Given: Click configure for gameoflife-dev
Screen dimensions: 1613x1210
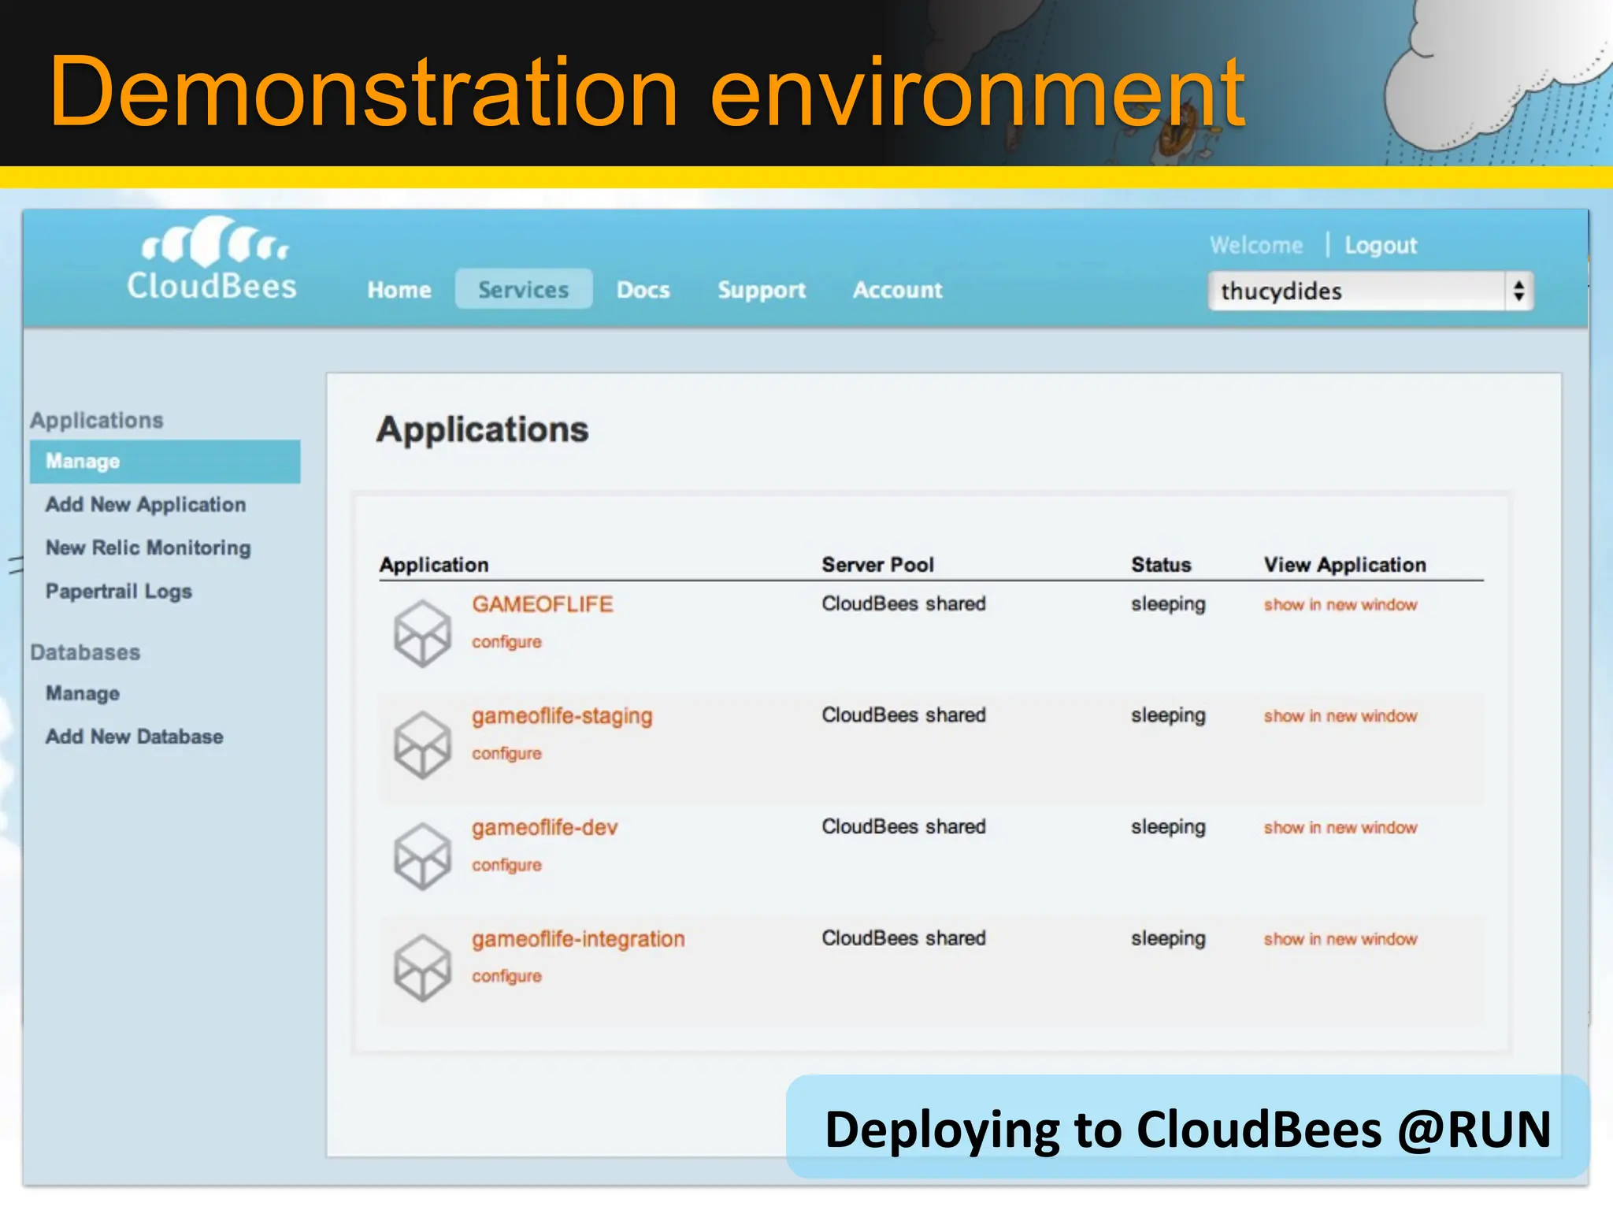Looking at the screenshot, I should coord(507,865).
